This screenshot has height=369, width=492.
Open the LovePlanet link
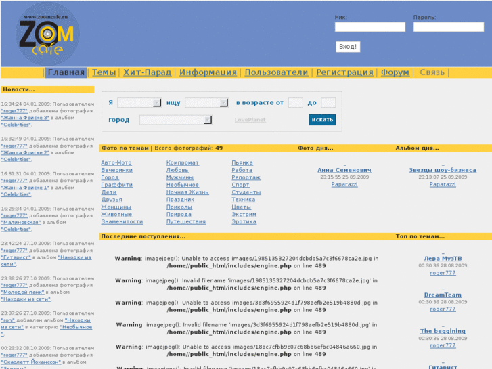pos(250,120)
